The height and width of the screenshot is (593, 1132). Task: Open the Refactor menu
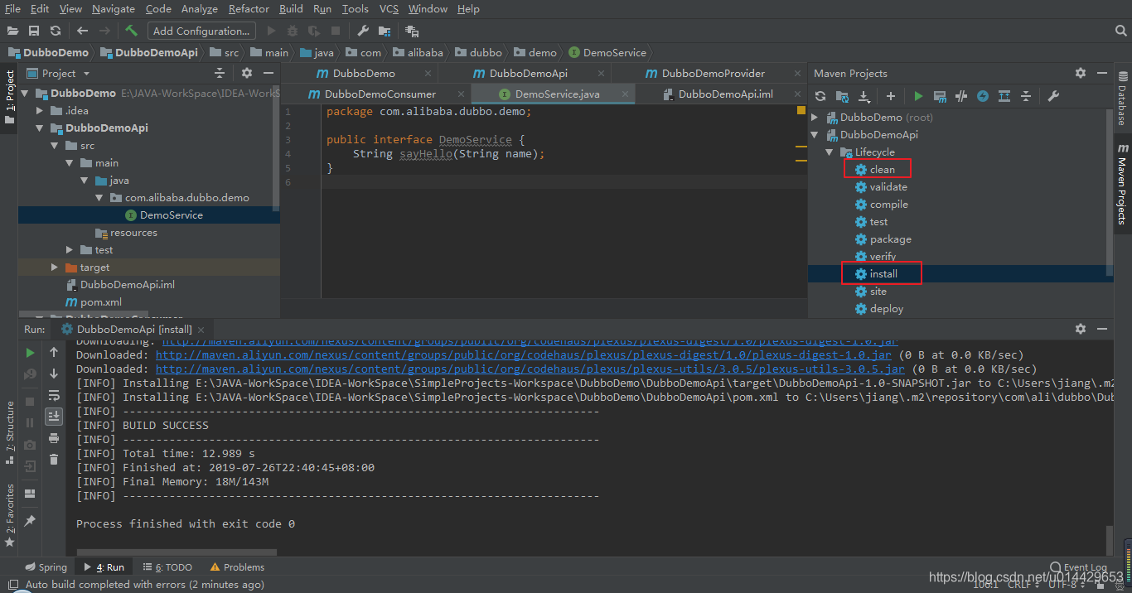pos(249,8)
